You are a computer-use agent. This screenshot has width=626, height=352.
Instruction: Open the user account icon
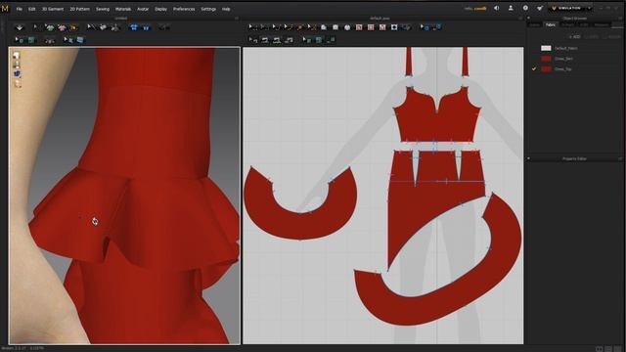[x=511, y=8]
